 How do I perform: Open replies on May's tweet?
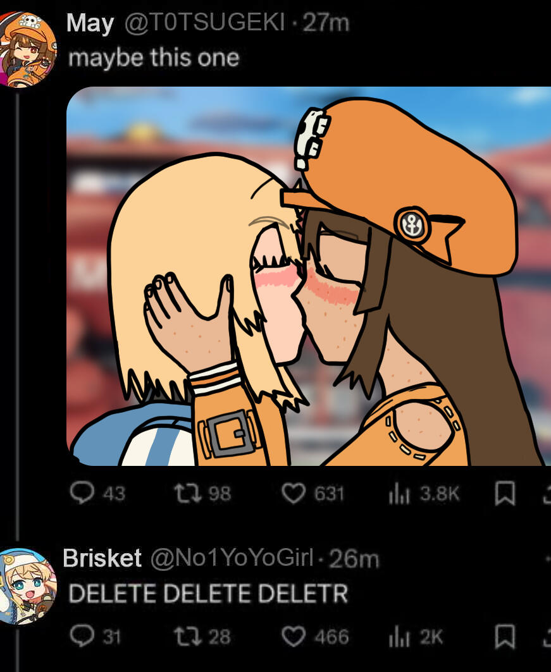(98, 493)
